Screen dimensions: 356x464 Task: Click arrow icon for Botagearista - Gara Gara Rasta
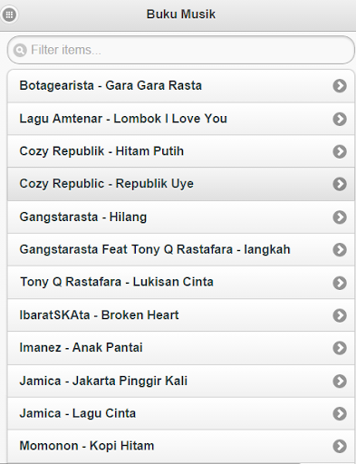click(340, 86)
